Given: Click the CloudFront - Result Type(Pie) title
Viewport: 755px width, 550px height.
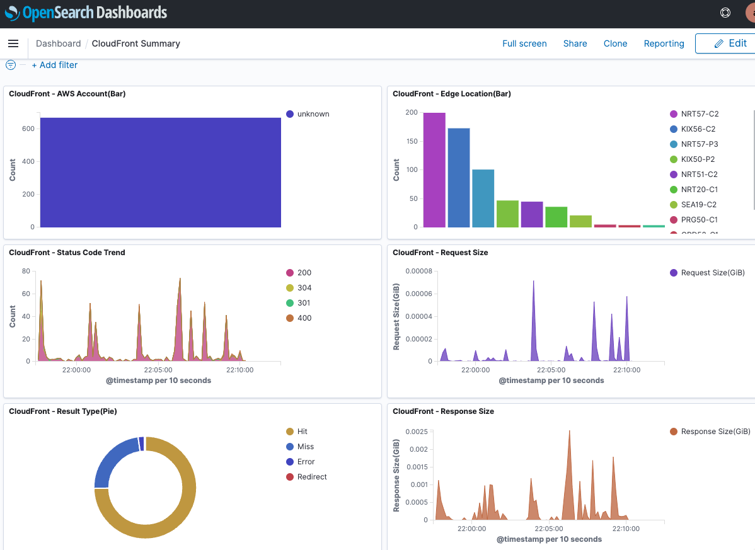Looking at the screenshot, I should 63,411.
